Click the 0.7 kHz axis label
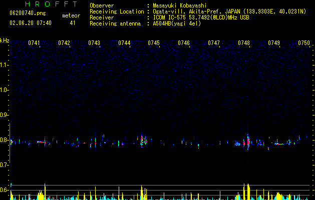Screen dimensions: 315x200 pos(4,165)
